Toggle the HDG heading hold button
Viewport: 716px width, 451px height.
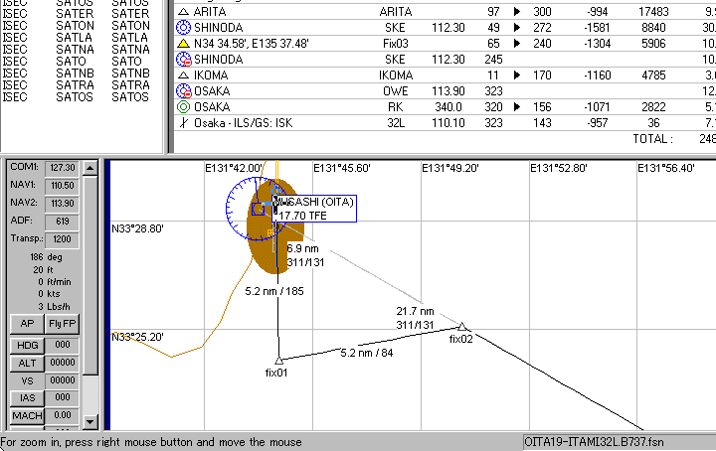tap(23, 345)
